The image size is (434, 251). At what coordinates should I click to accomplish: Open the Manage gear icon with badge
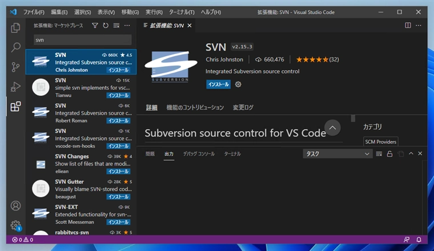tap(15, 225)
